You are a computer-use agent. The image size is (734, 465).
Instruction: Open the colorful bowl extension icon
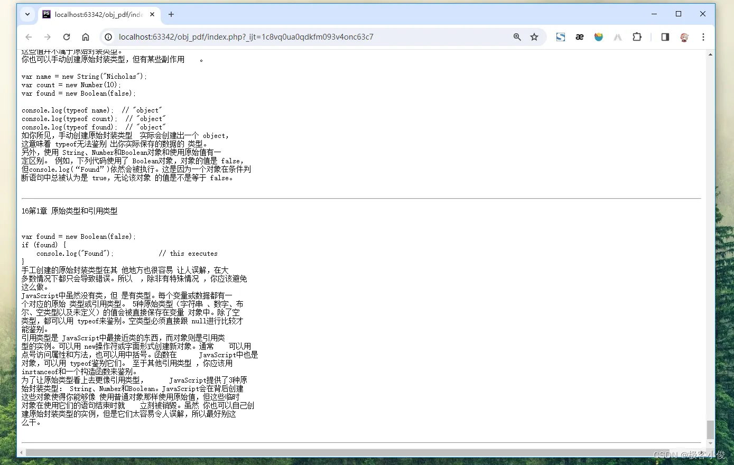coord(599,37)
